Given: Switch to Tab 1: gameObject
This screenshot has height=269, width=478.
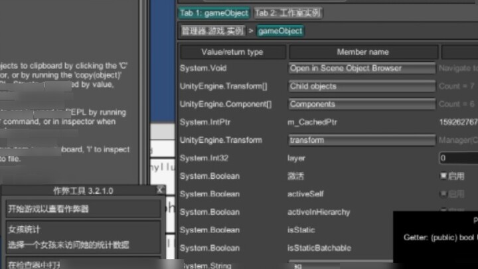Looking at the screenshot, I should click(214, 13).
